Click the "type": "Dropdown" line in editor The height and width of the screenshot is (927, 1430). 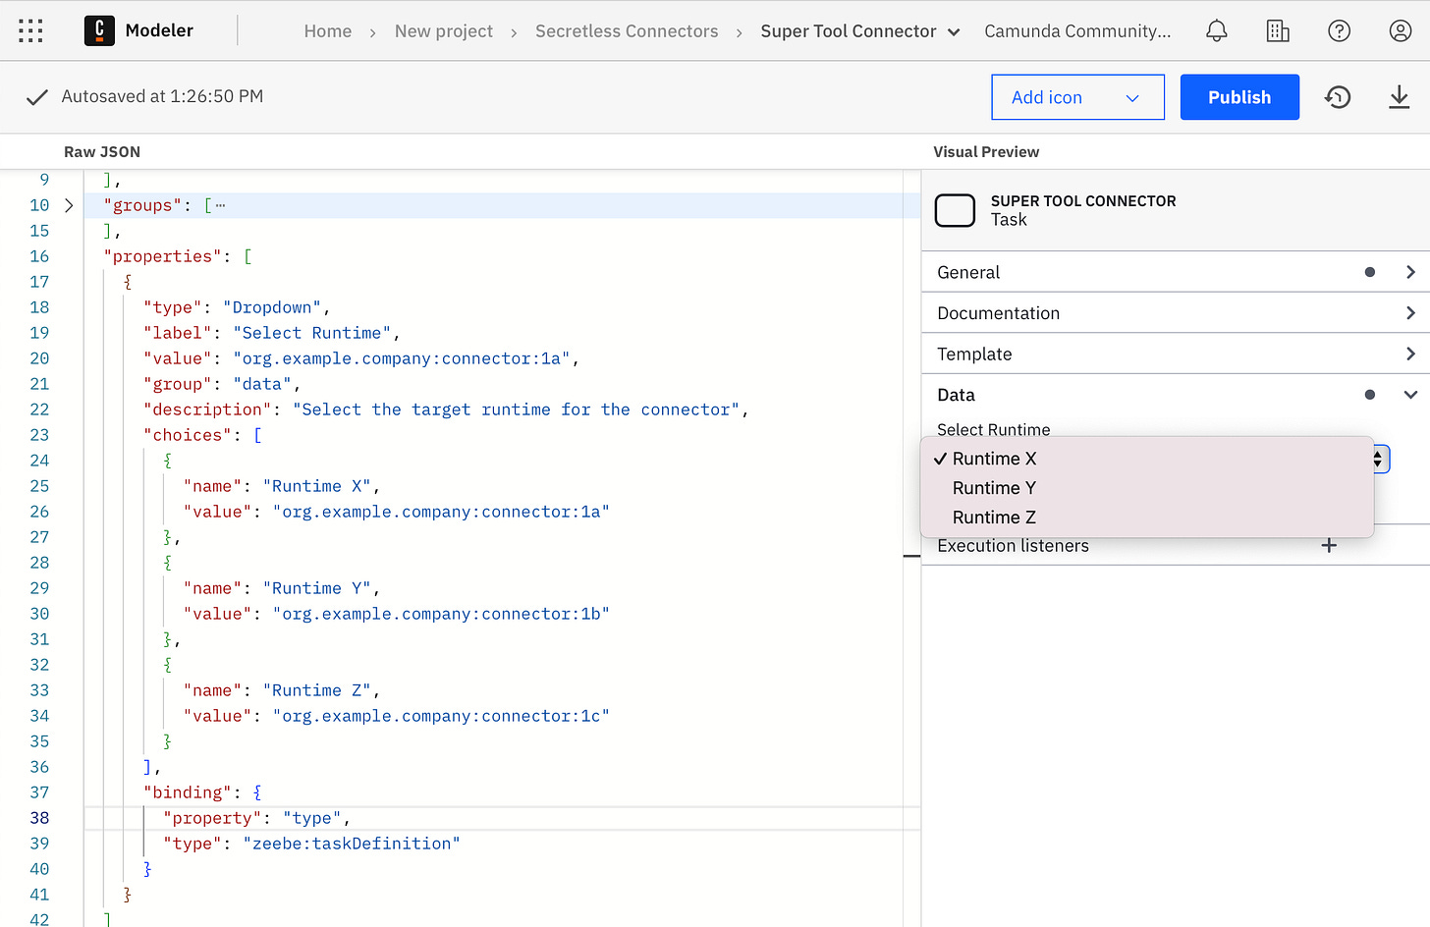pyautogui.click(x=237, y=307)
